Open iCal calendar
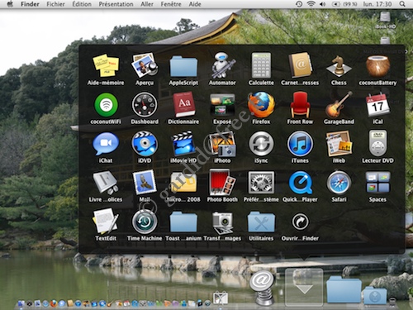 pyautogui.click(x=377, y=105)
